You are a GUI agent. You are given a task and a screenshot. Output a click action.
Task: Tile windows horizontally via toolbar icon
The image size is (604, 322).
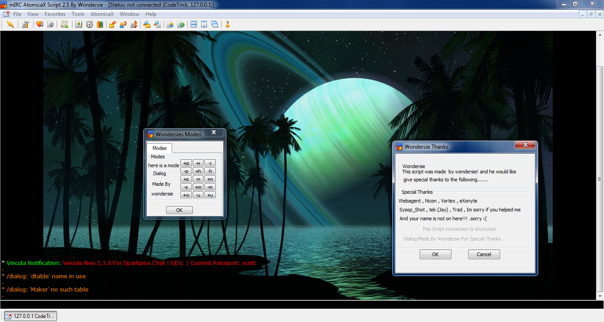tap(194, 24)
